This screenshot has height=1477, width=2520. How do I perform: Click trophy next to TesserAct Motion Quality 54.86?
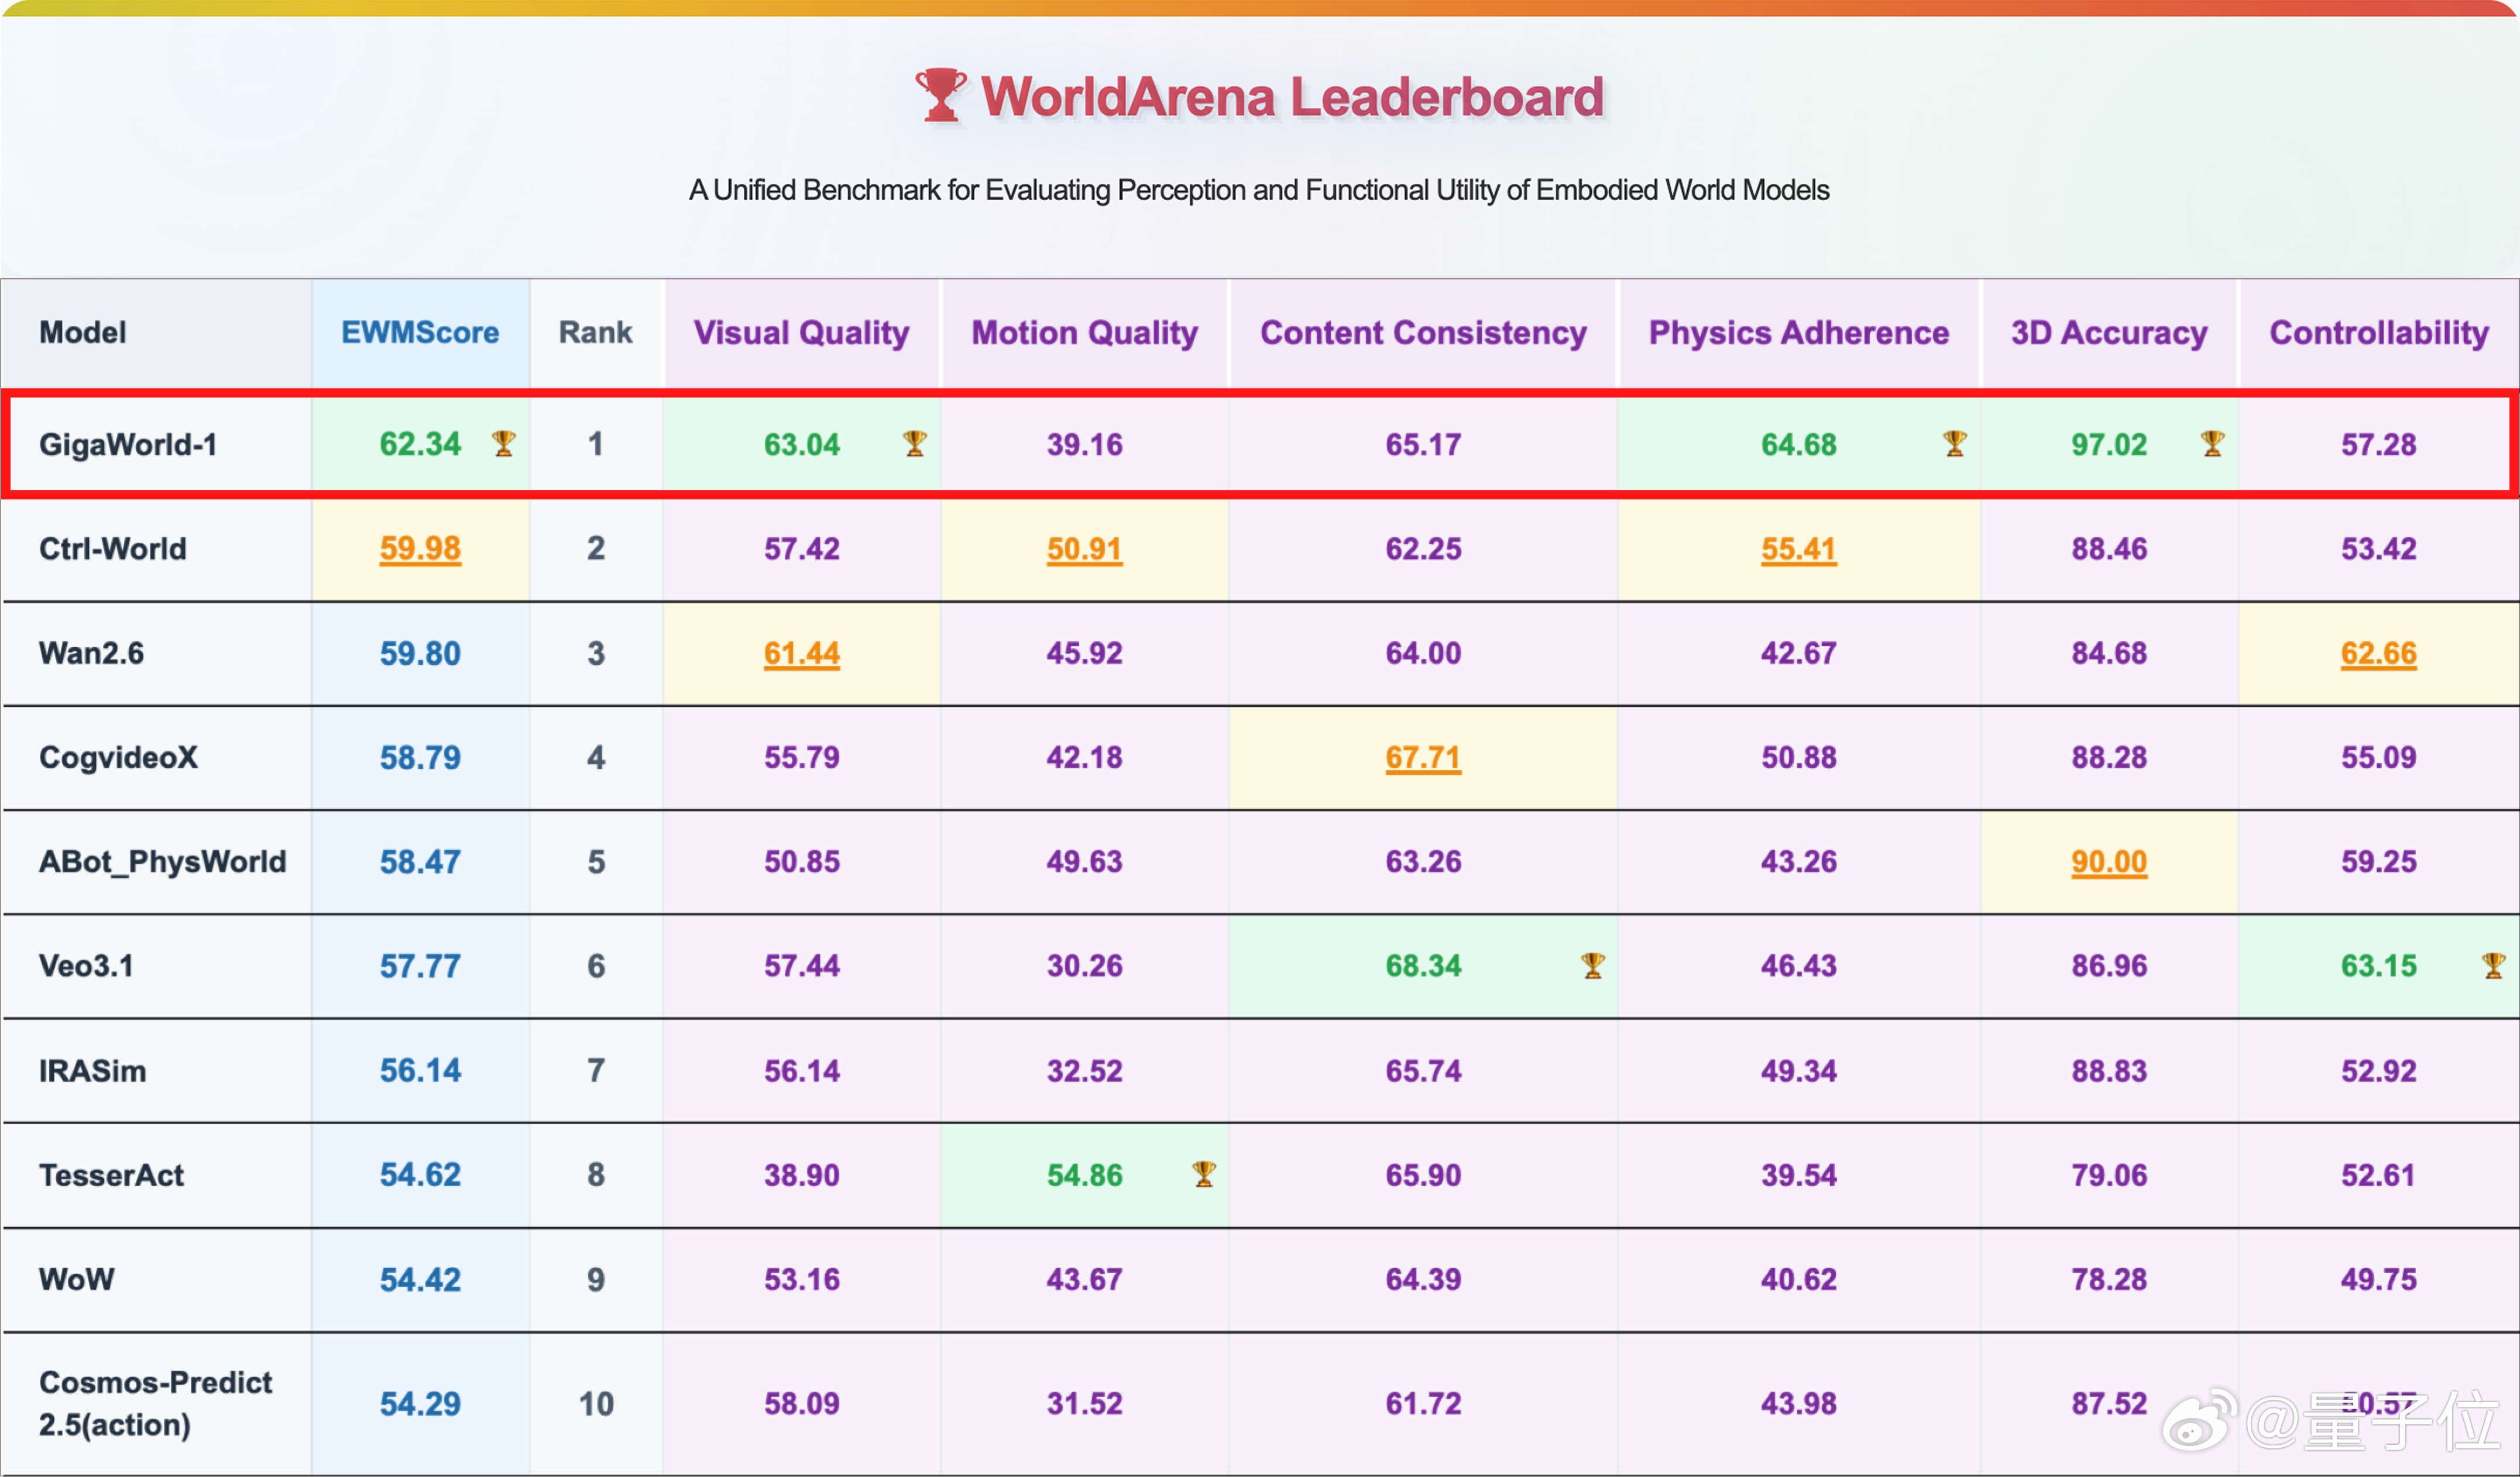point(1204,1174)
